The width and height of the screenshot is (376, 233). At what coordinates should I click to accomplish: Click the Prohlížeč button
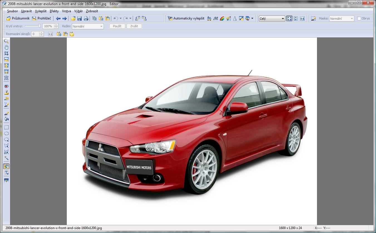pos(41,18)
